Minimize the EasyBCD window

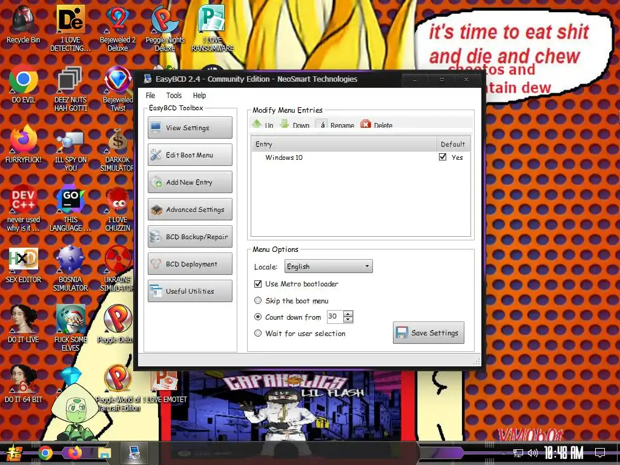point(415,80)
